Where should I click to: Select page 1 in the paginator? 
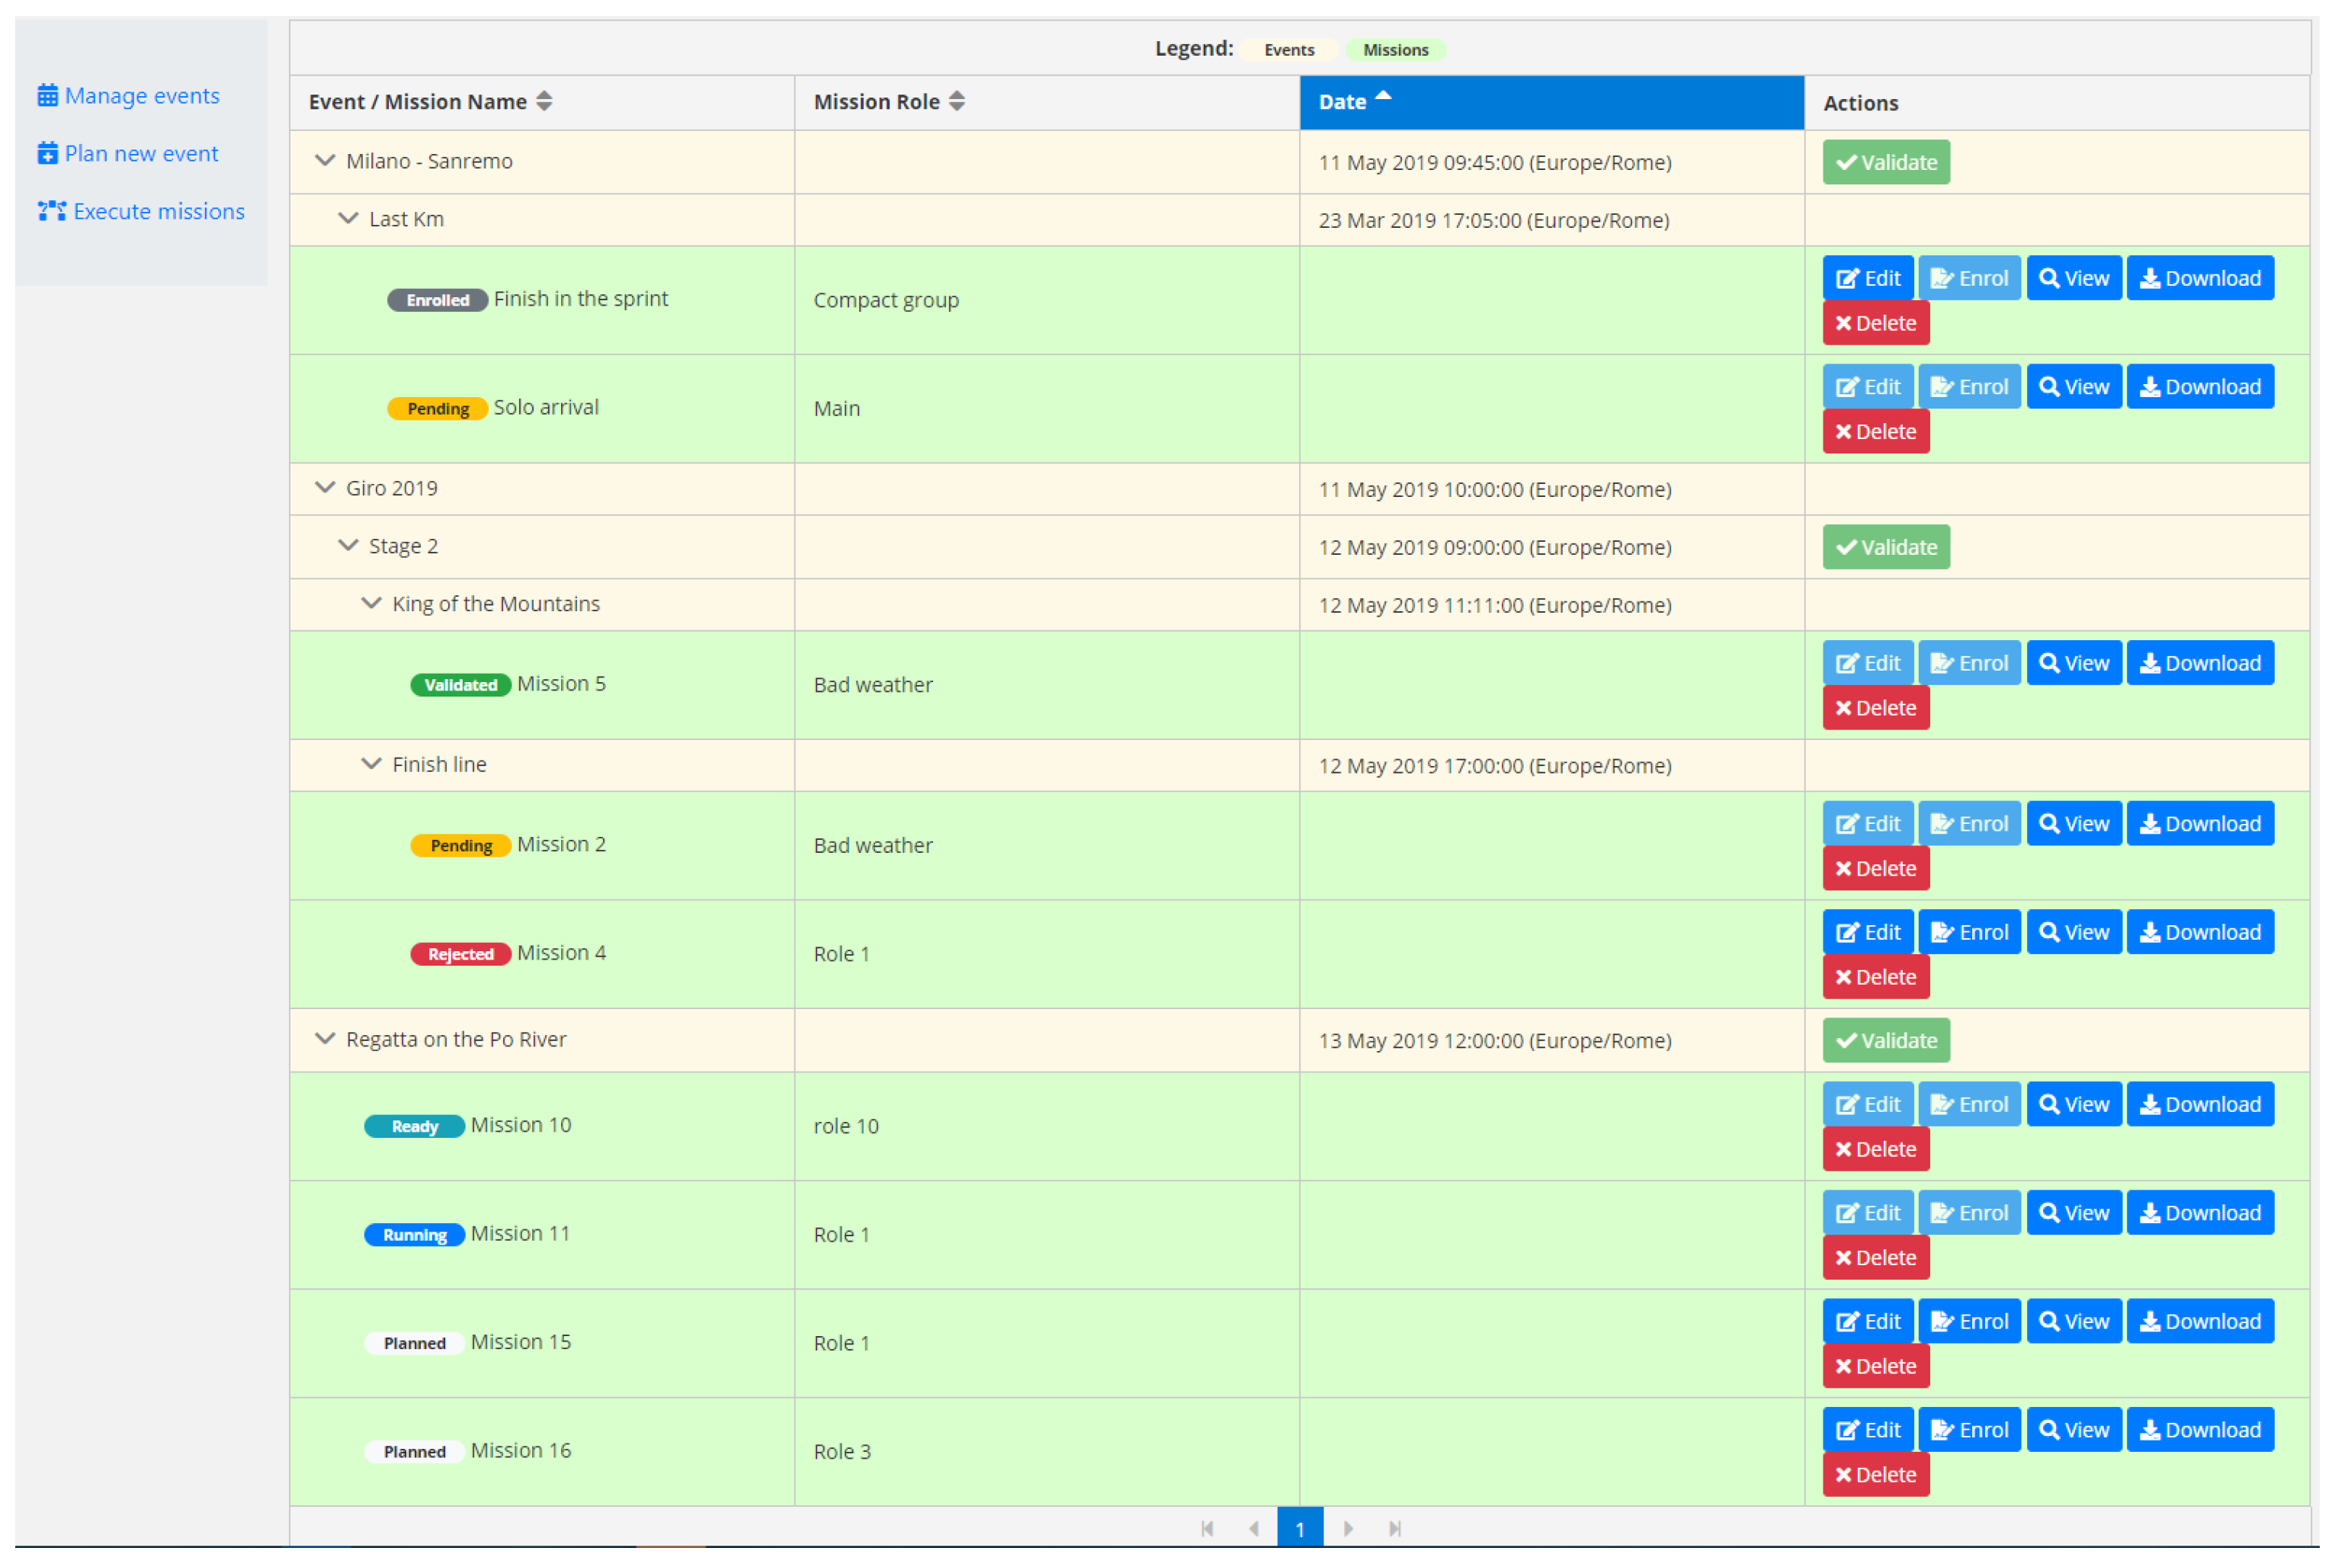click(1300, 1529)
